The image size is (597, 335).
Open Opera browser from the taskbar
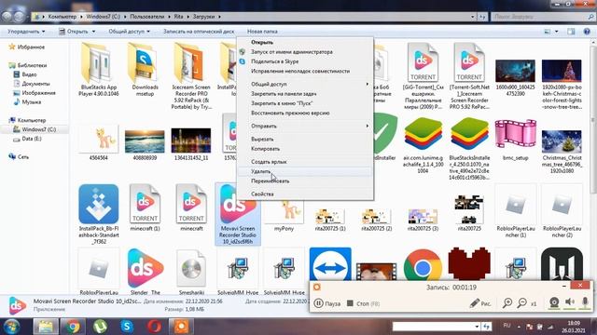pyautogui.click(x=154, y=327)
